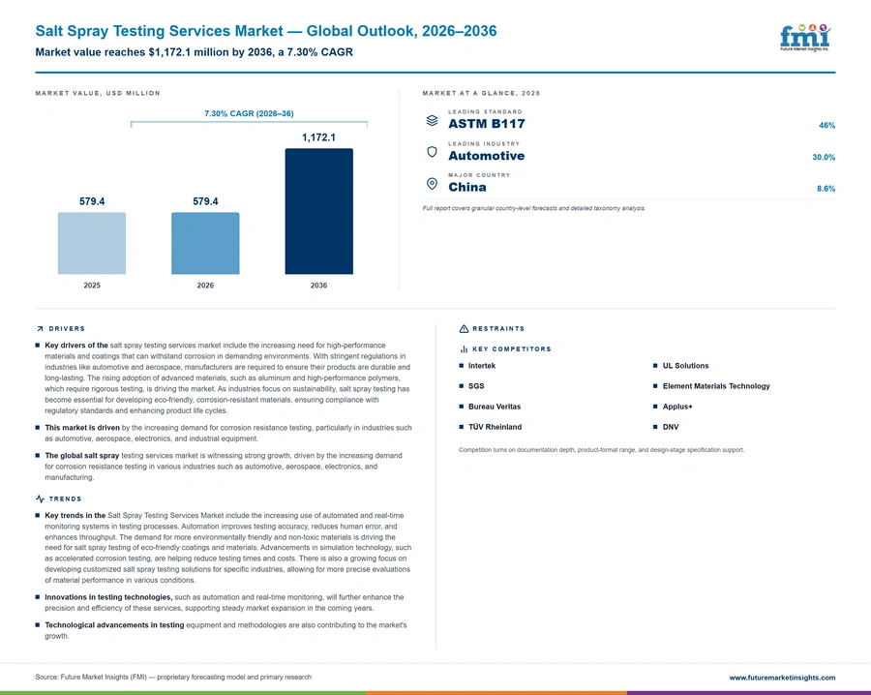Screen dimensions: 871x695
Task: Click the Trends section heading
Action: 65,499
